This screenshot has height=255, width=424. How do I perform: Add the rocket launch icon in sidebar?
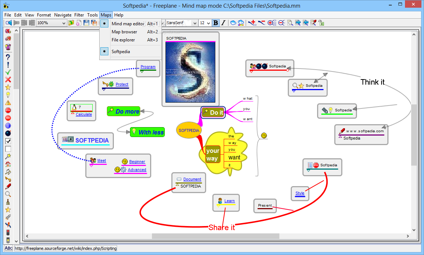(8, 217)
